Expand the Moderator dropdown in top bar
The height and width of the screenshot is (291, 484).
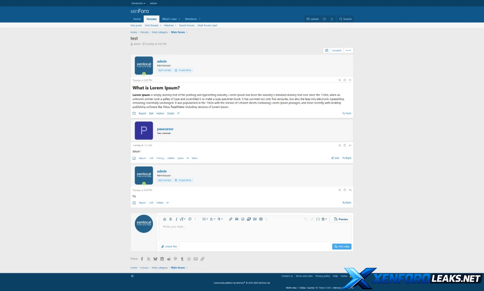tap(138, 3)
